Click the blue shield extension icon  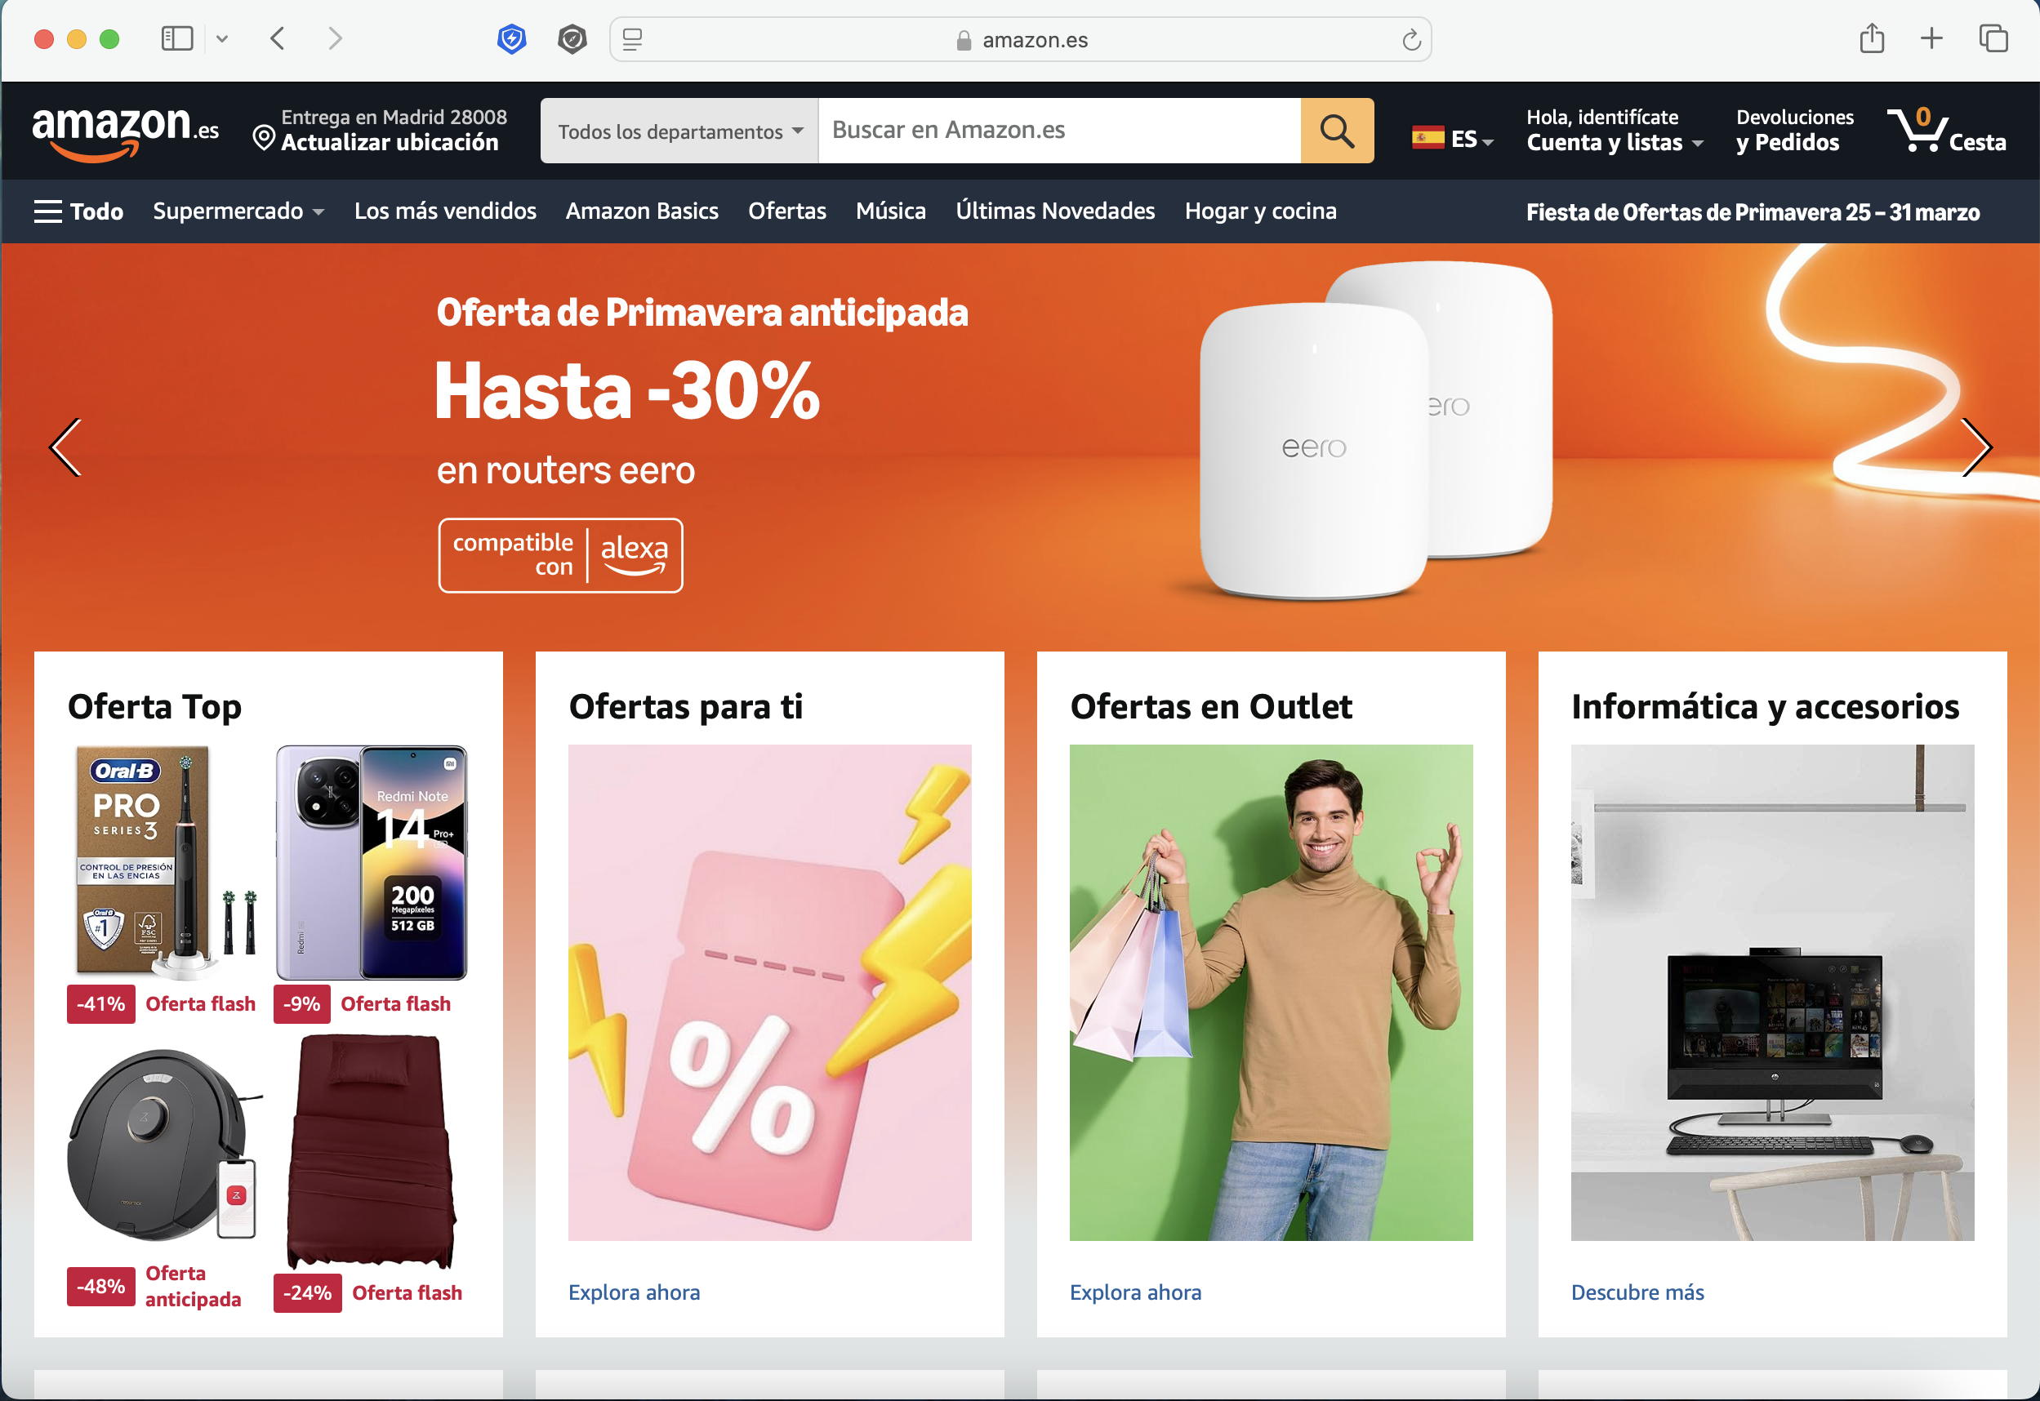(511, 38)
